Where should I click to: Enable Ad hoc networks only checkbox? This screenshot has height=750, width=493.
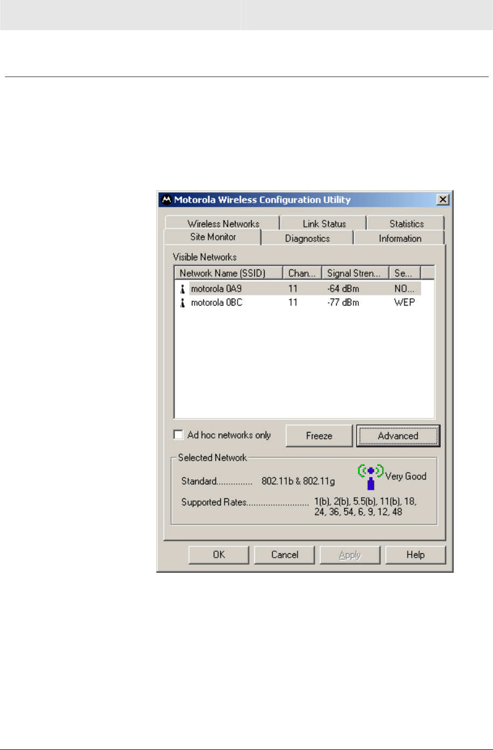pyautogui.click(x=178, y=435)
